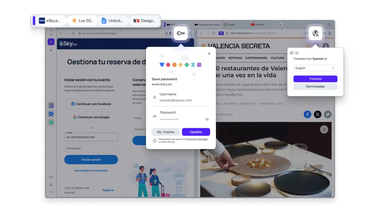380x213 pixels.
Task: Open Valencia Secreta newsletter mail icon
Action: coord(307,46)
